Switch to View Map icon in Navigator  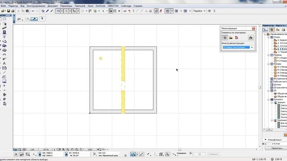[278, 30]
